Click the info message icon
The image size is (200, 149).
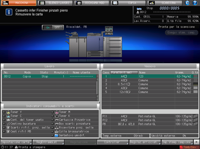9,12
